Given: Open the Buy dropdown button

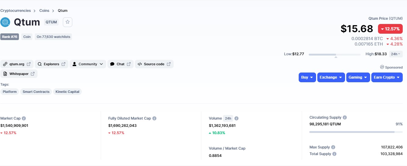Looking at the screenshot, I should pyautogui.click(x=307, y=77).
